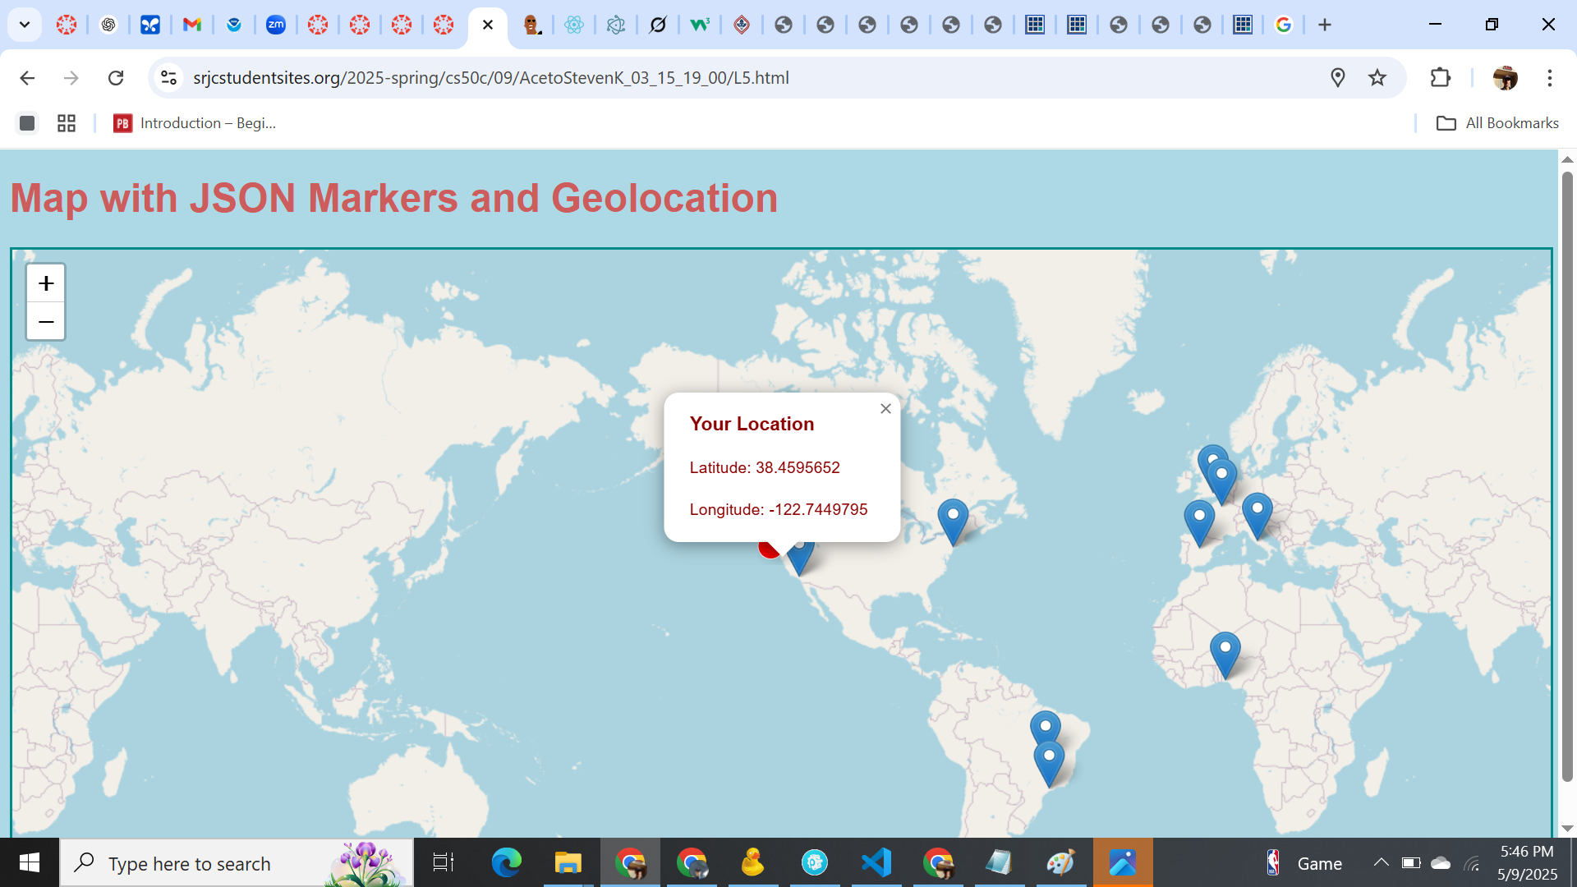This screenshot has height=887, width=1577.
Task: Open a new browser tab
Action: [x=1325, y=25]
